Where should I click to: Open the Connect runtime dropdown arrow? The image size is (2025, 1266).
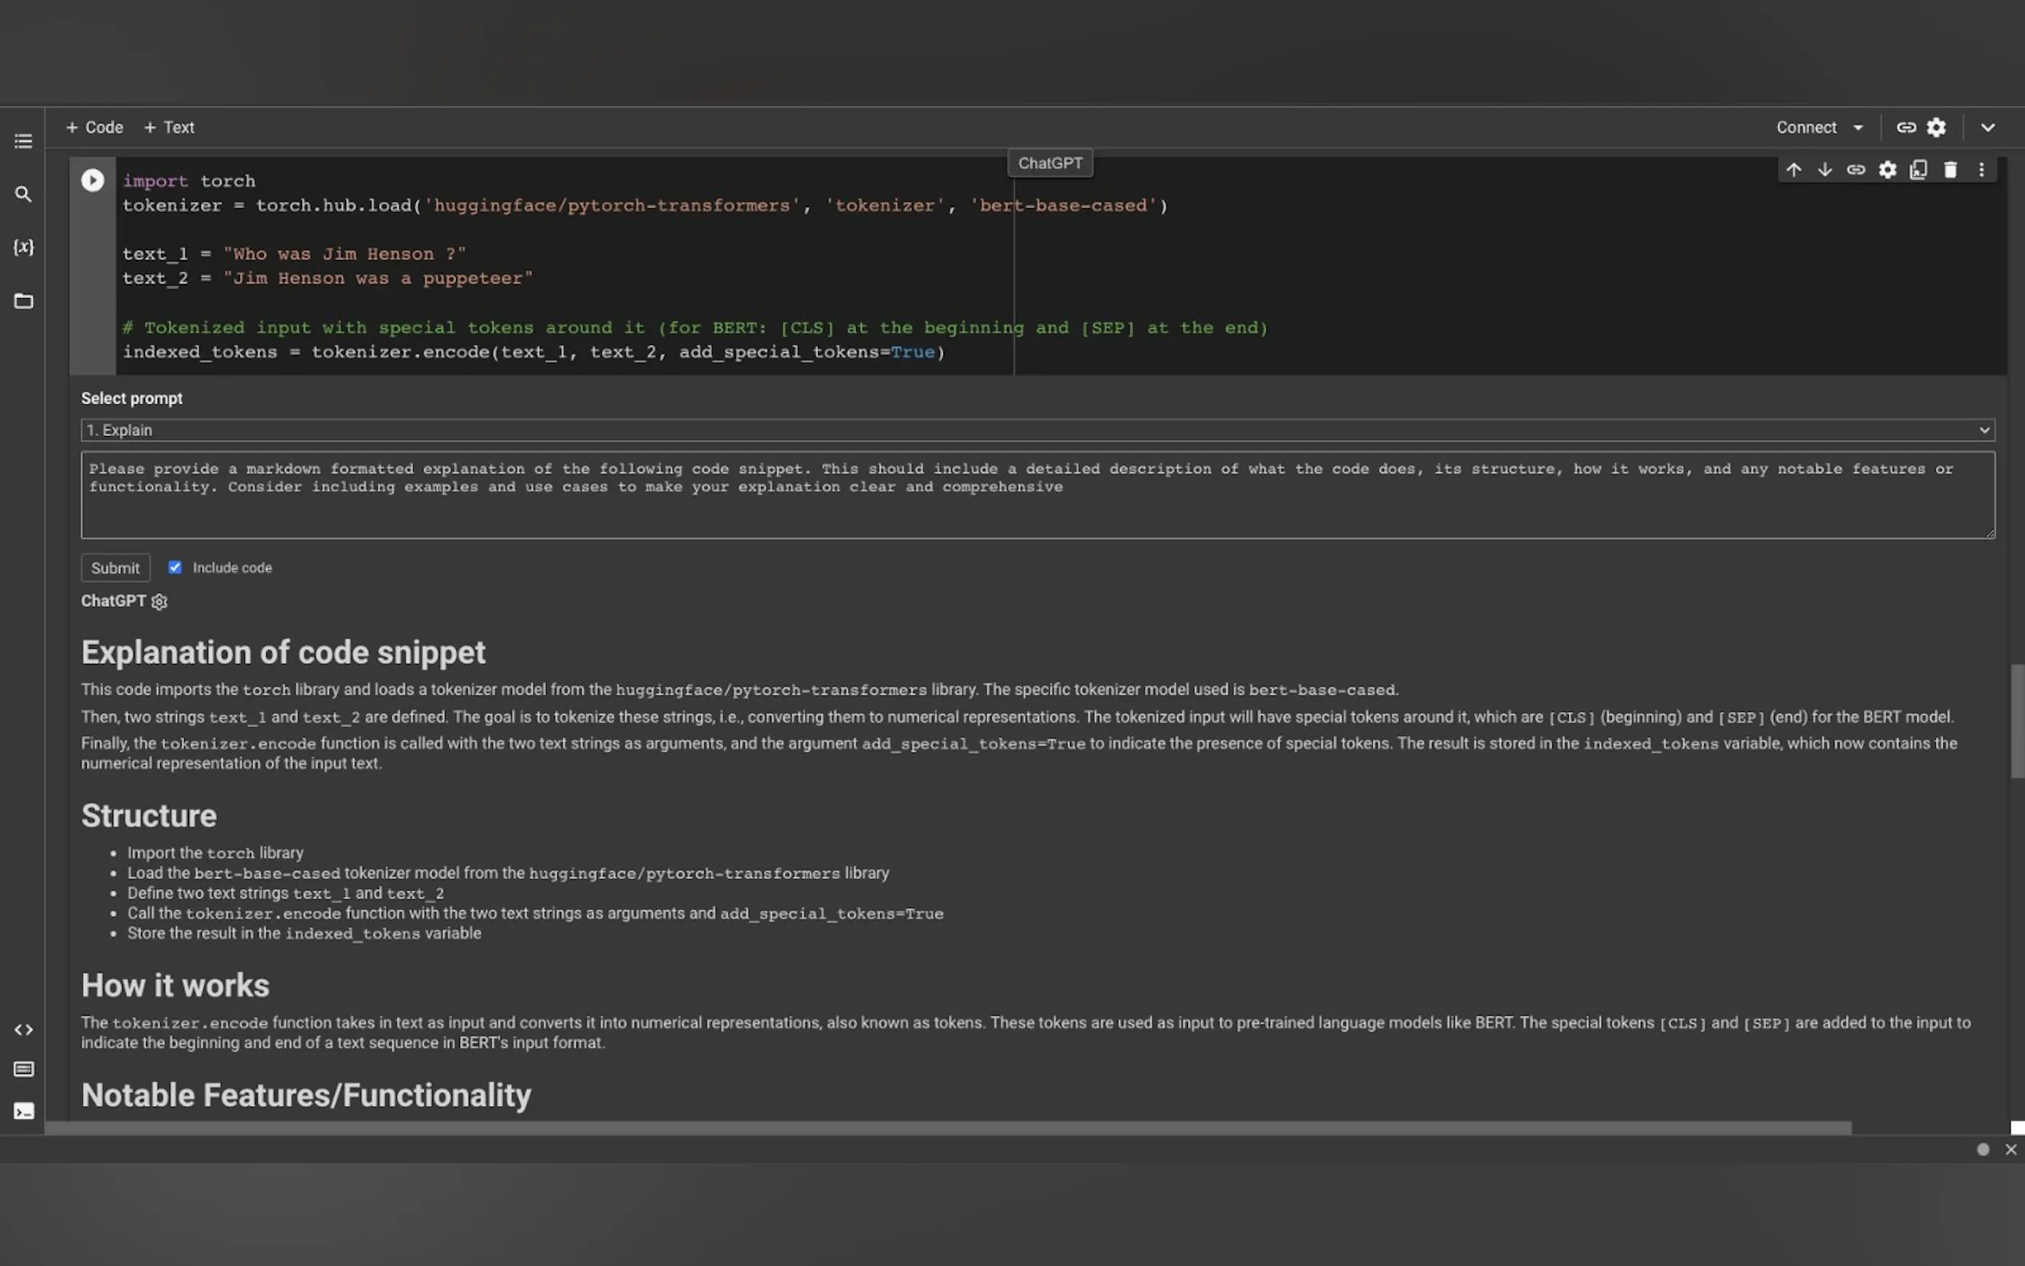[x=1858, y=128]
